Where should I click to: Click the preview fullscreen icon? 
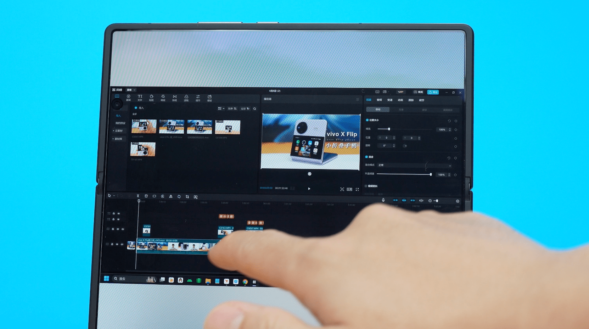(357, 189)
